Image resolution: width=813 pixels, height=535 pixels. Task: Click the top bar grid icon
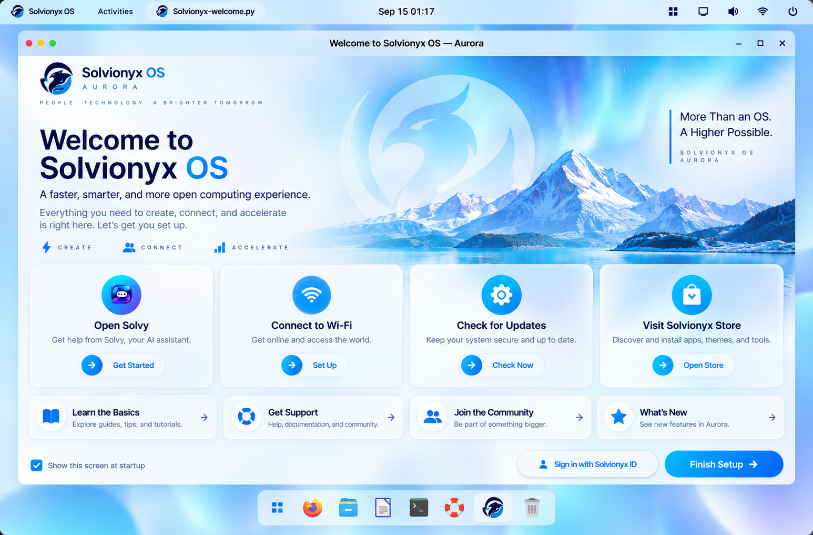(673, 12)
